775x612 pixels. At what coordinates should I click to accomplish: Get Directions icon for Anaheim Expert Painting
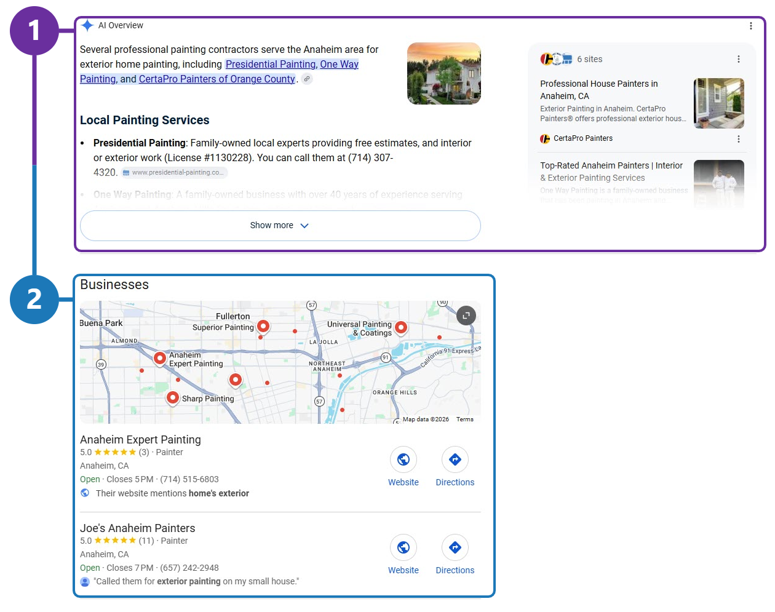pyautogui.click(x=455, y=459)
